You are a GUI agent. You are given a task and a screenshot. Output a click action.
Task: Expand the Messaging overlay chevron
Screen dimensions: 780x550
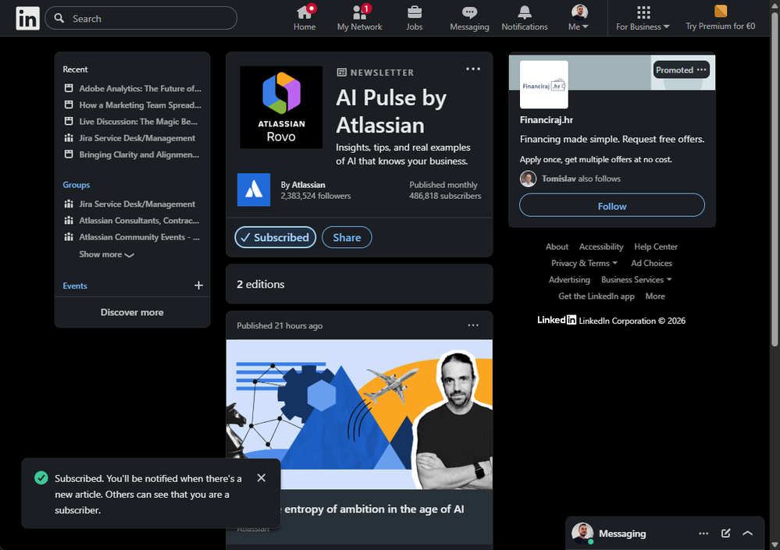(747, 534)
